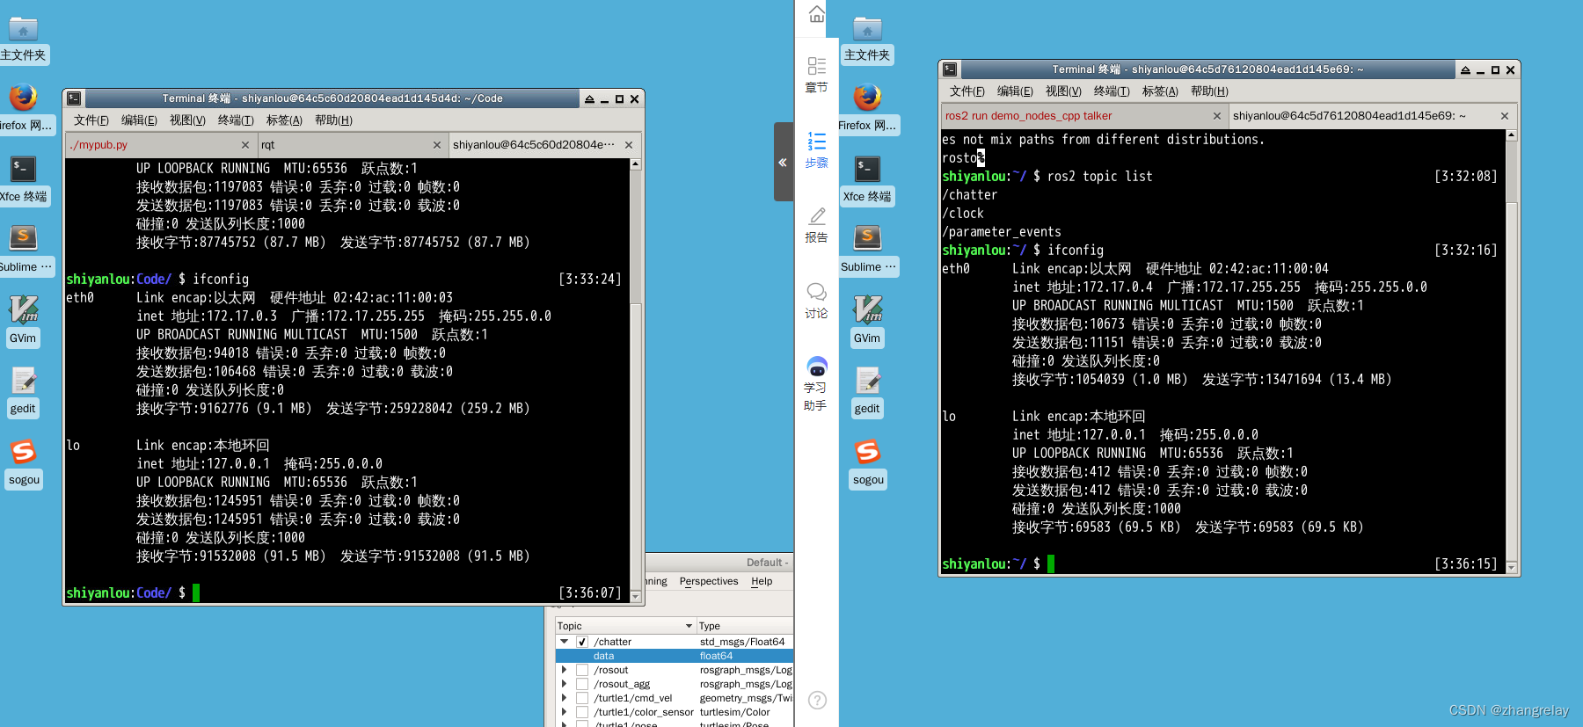Open Xfce terminal icon on left desktop
This screenshot has height=727, width=1583.
(x=23, y=168)
